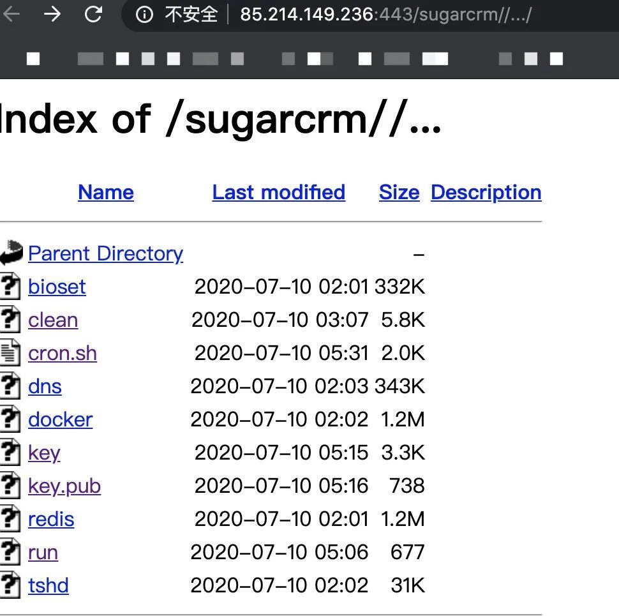The height and width of the screenshot is (616, 619).
Task: Click the unknown-file icon beside docker
Action: (10, 419)
